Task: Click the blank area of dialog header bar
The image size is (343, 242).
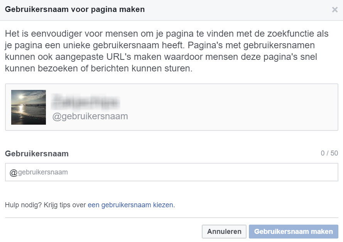Action: (231, 10)
